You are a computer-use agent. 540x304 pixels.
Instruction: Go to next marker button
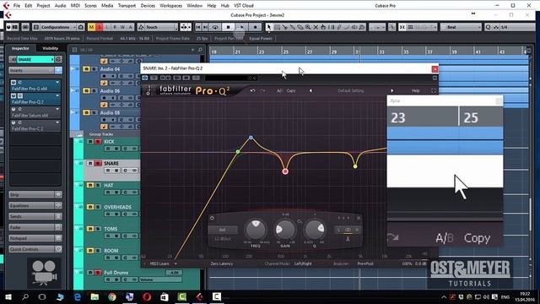206,27
